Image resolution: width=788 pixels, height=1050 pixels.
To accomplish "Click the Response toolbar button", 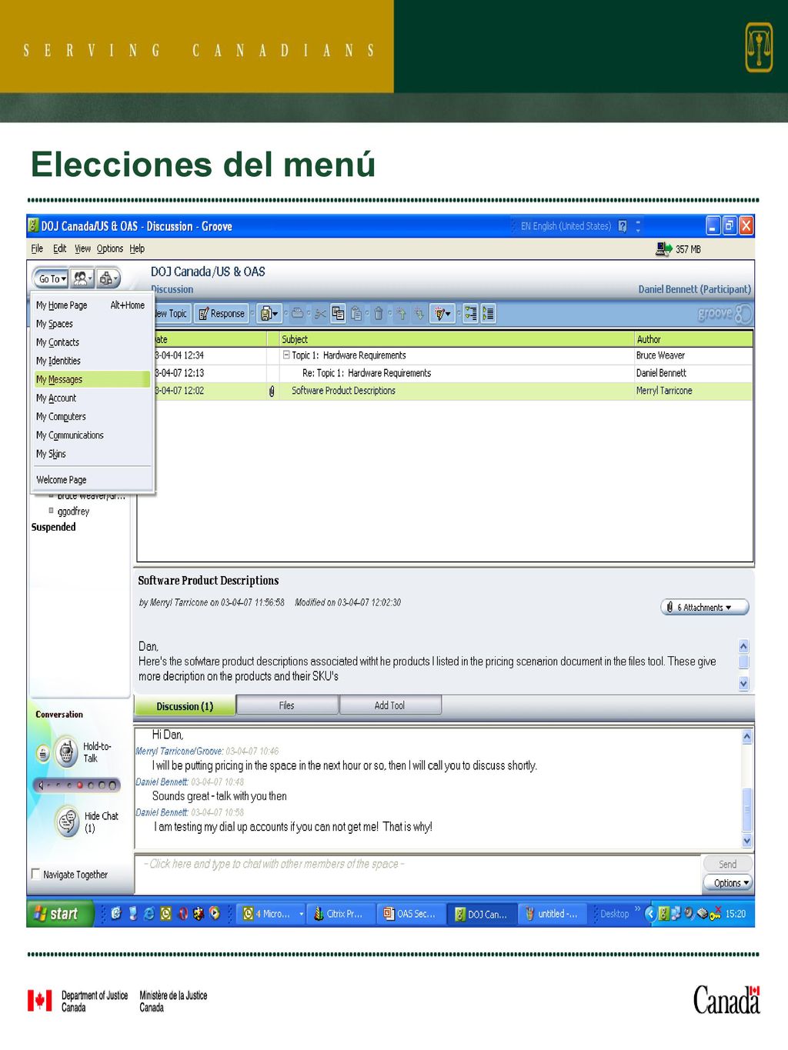I will [x=222, y=313].
